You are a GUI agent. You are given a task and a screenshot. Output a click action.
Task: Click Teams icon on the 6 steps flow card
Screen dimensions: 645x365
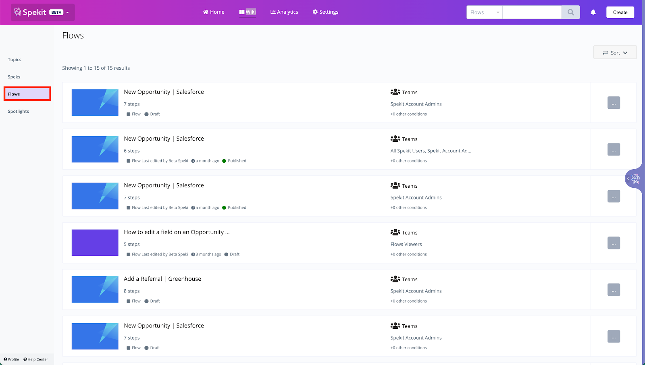tap(395, 139)
